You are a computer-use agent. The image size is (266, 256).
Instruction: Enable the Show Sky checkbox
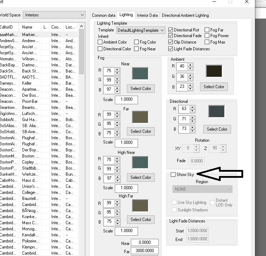pyautogui.click(x=173, y=175)
